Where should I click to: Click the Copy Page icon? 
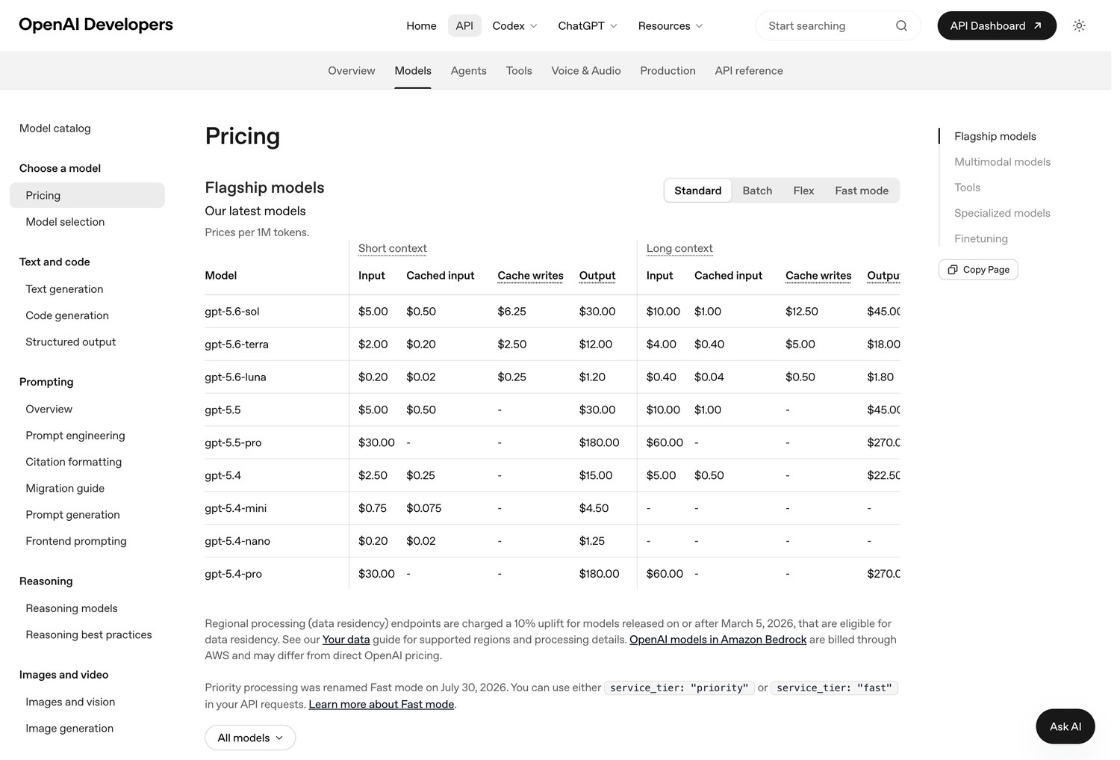[953, 270]
